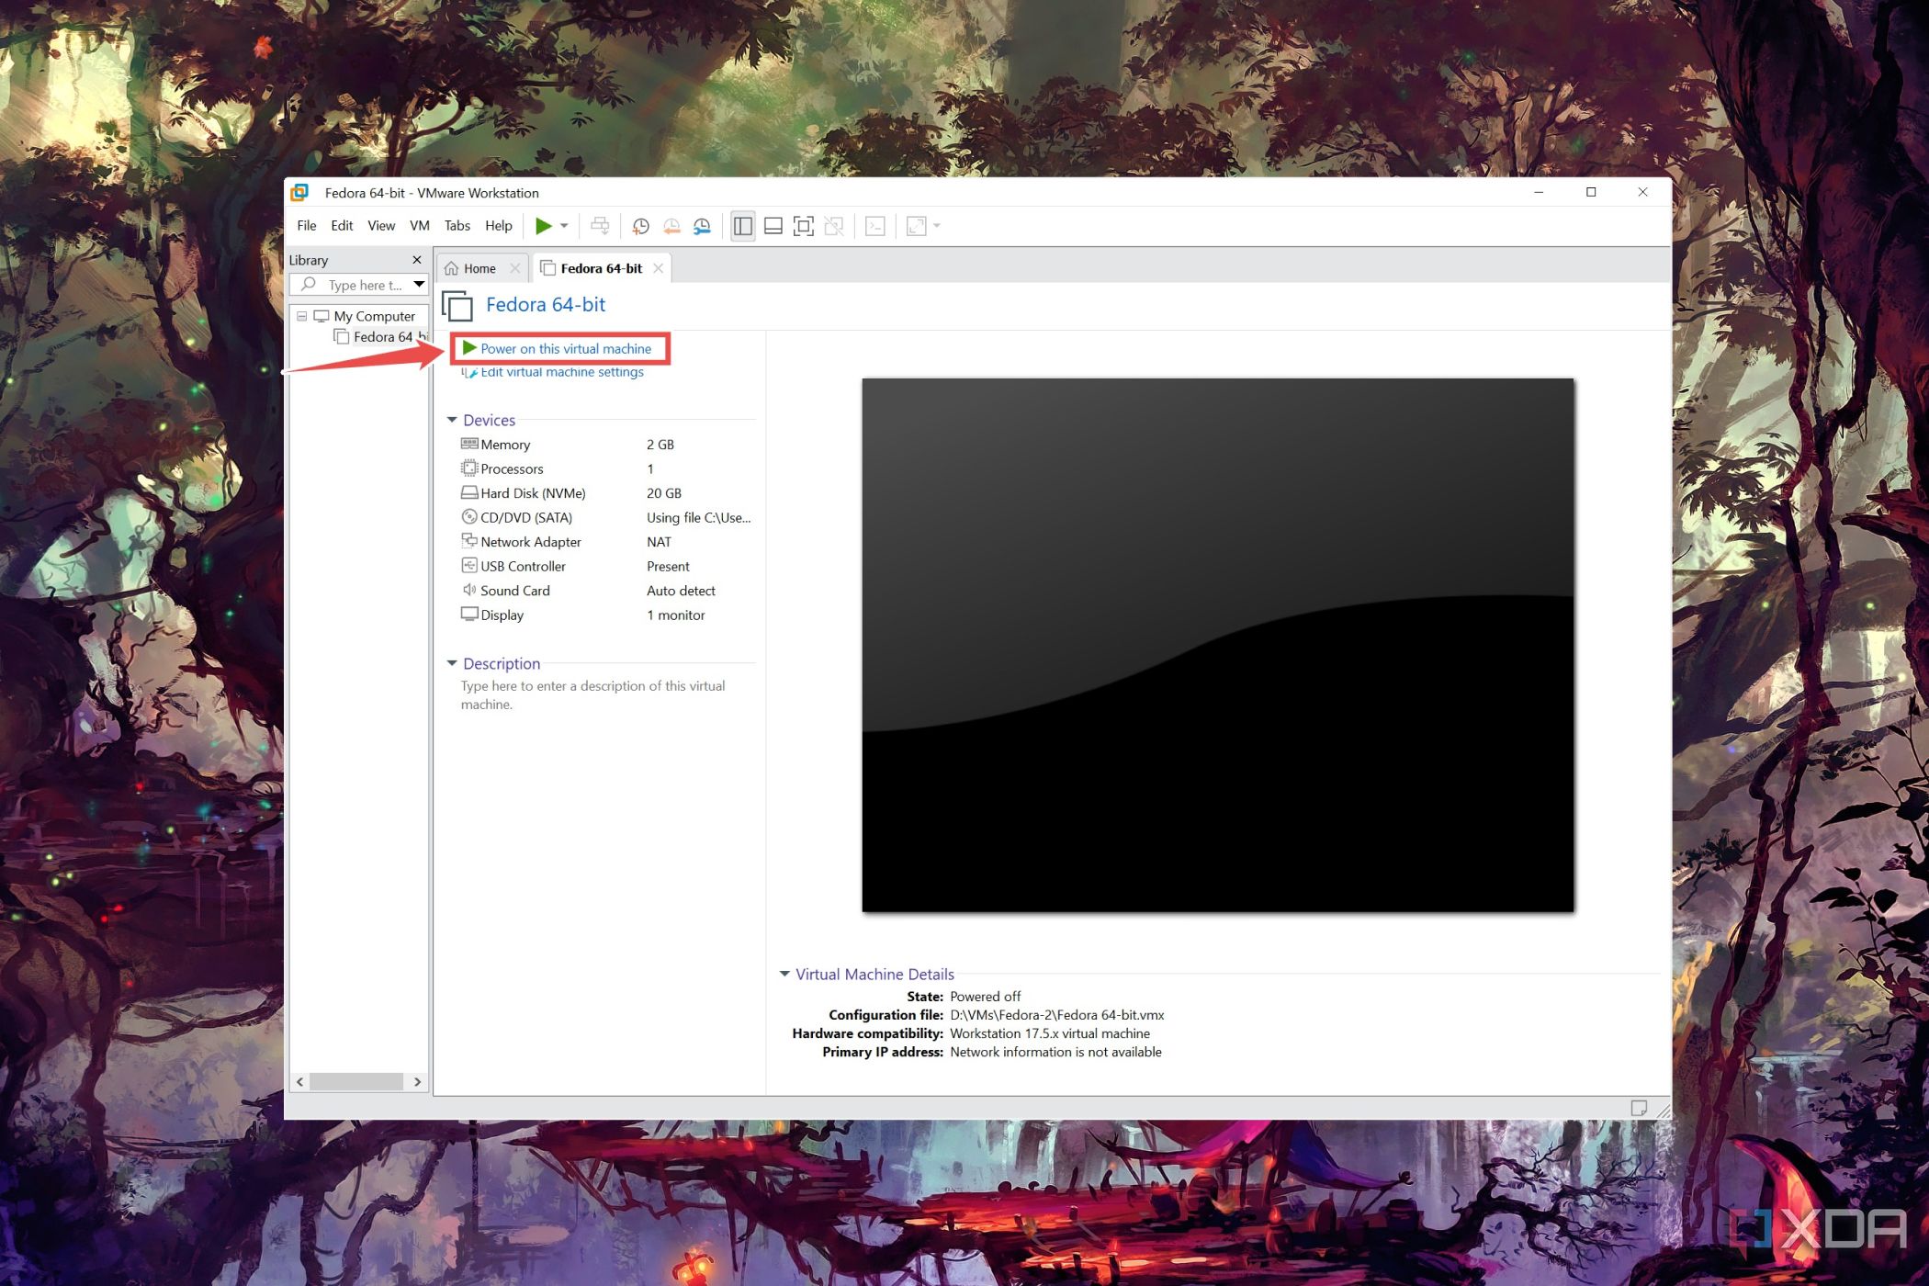Click the Display monitor icon
Image resolution: width=1929 pixels, height=1286 pixels.
point(469,615)
